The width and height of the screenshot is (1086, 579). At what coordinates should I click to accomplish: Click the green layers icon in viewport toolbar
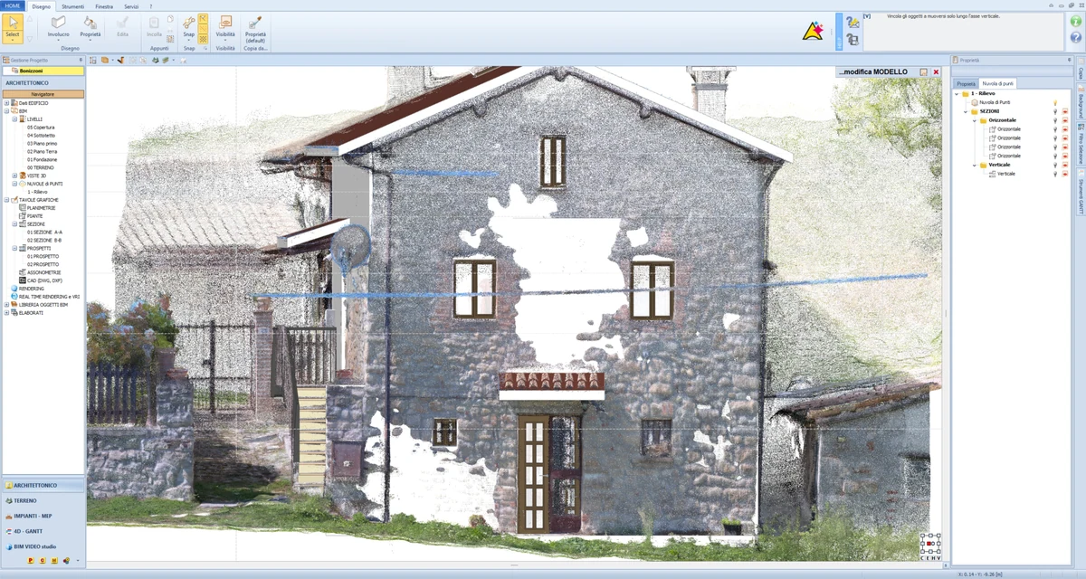click(x=165, y=60)
